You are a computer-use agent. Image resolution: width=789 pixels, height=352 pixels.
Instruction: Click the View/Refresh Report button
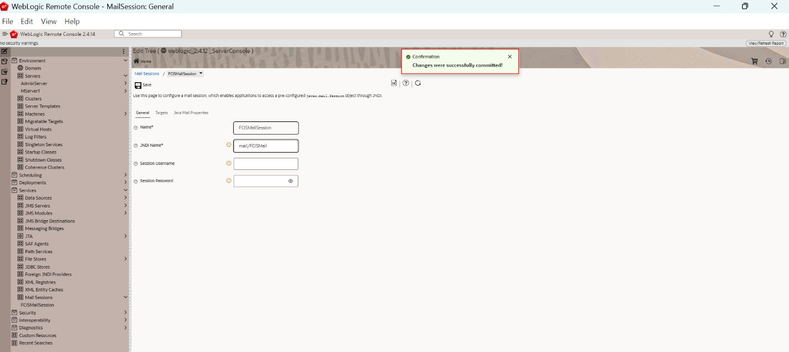point(766,43)
